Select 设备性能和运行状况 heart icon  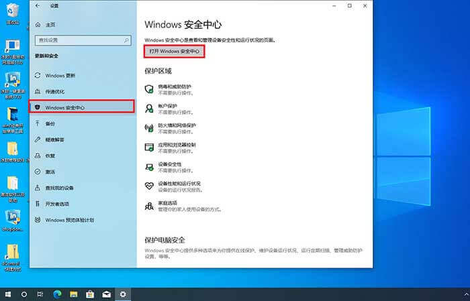149,186
